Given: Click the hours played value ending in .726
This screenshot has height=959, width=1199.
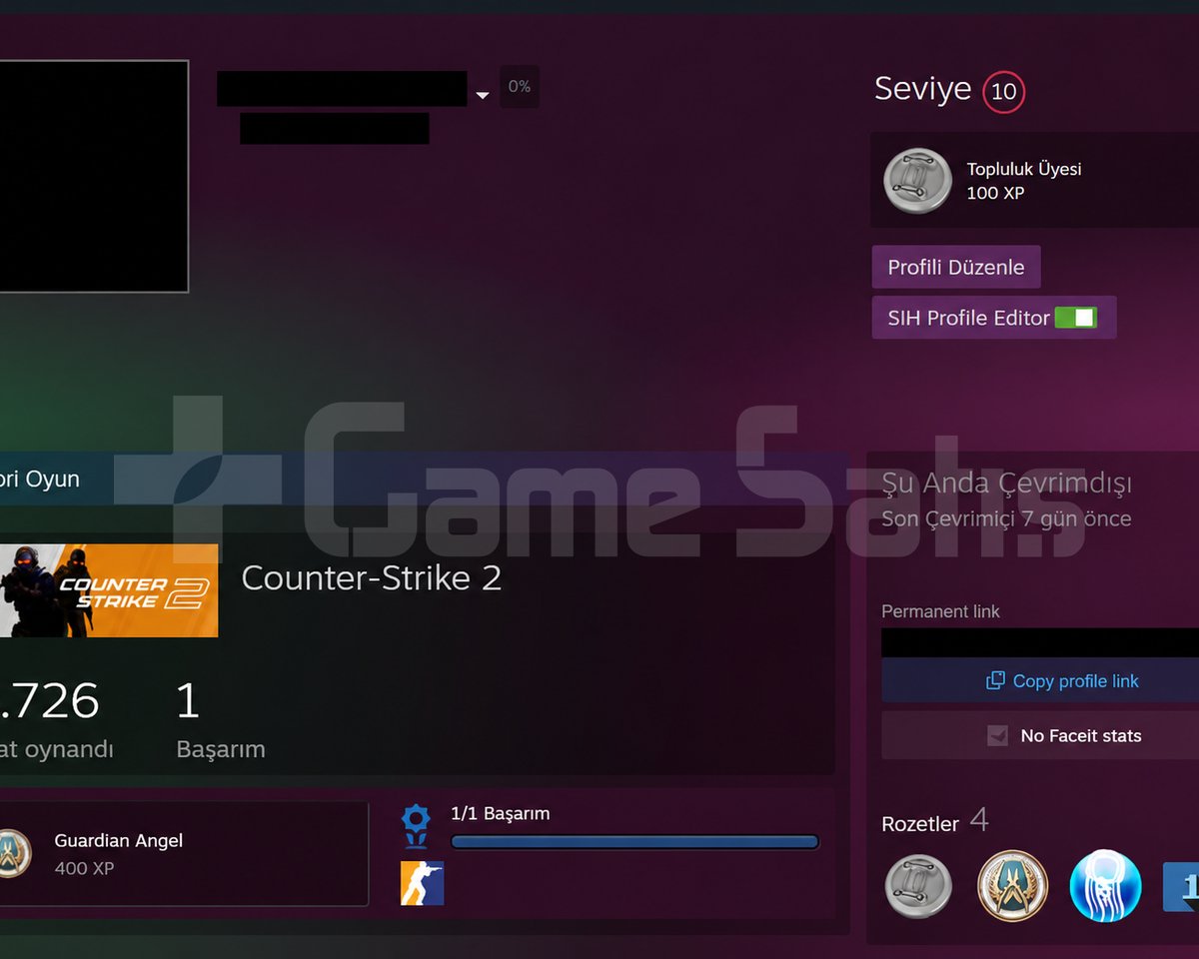Looking at the screenshot, I should pos(49,701).
